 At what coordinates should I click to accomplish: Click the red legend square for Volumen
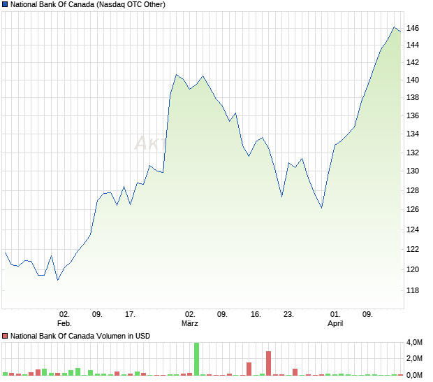pyautogui.click(x=5, y=336)
